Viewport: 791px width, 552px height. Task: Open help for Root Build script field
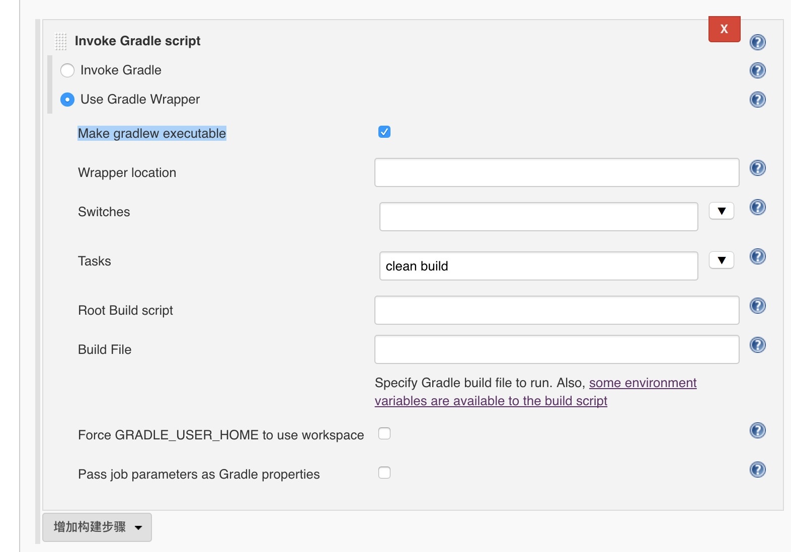[x=757, y=305]
